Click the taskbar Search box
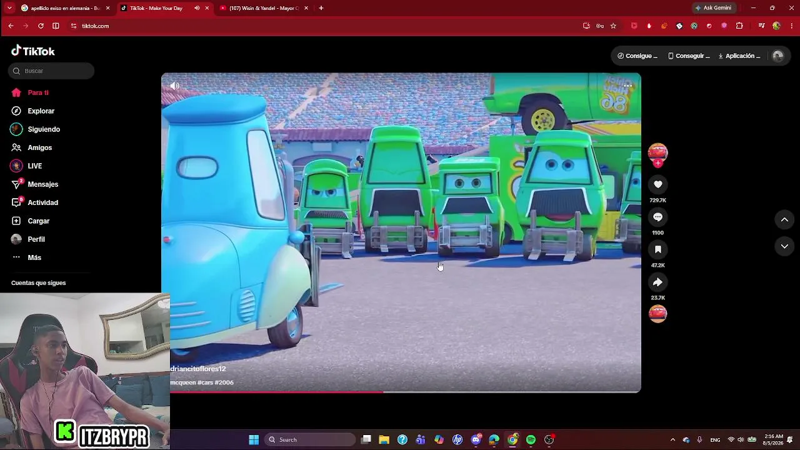800x450 pixels. pos(310,439)
